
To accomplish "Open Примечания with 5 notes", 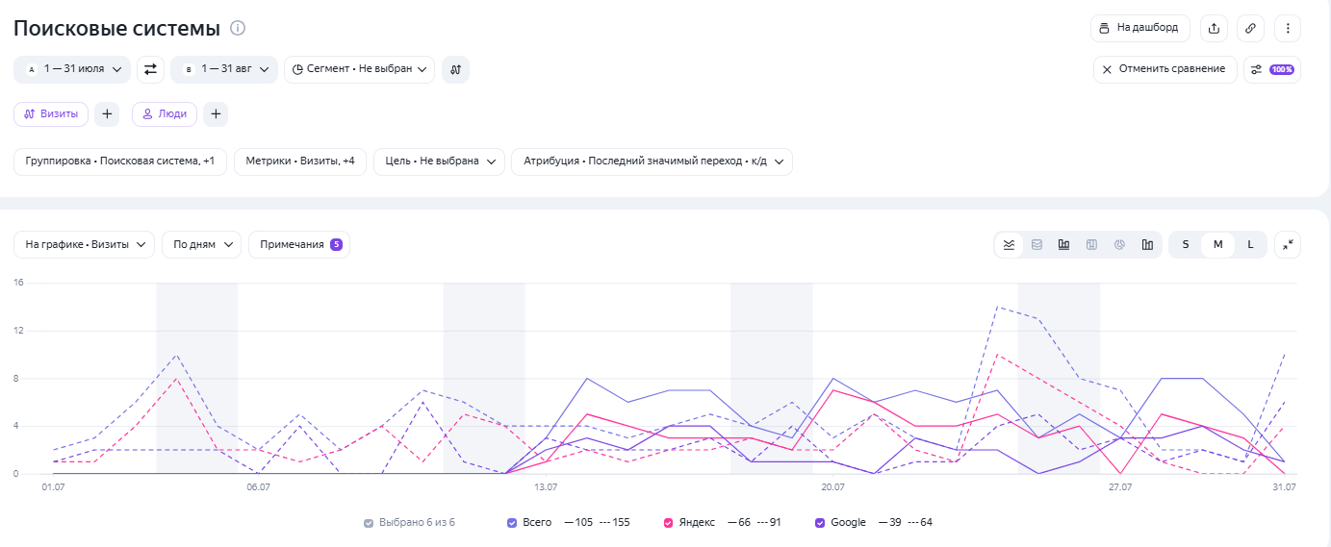I will (x=299, y=244).
